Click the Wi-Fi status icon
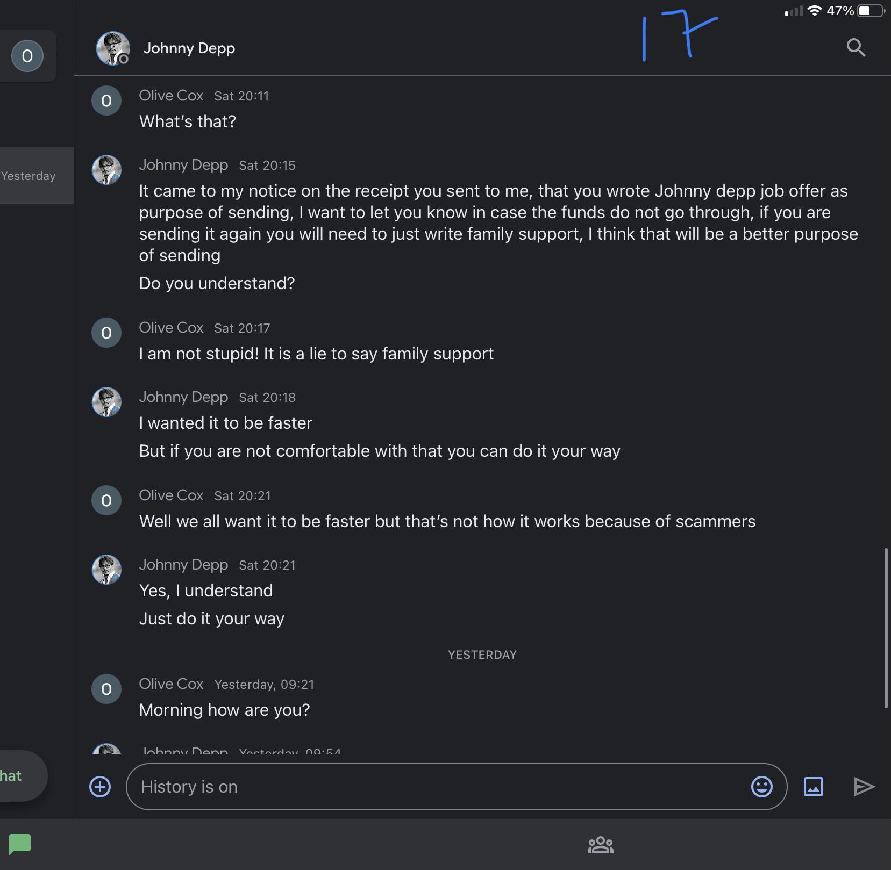This screenshot has height=870, width=891. coord(815,11)
